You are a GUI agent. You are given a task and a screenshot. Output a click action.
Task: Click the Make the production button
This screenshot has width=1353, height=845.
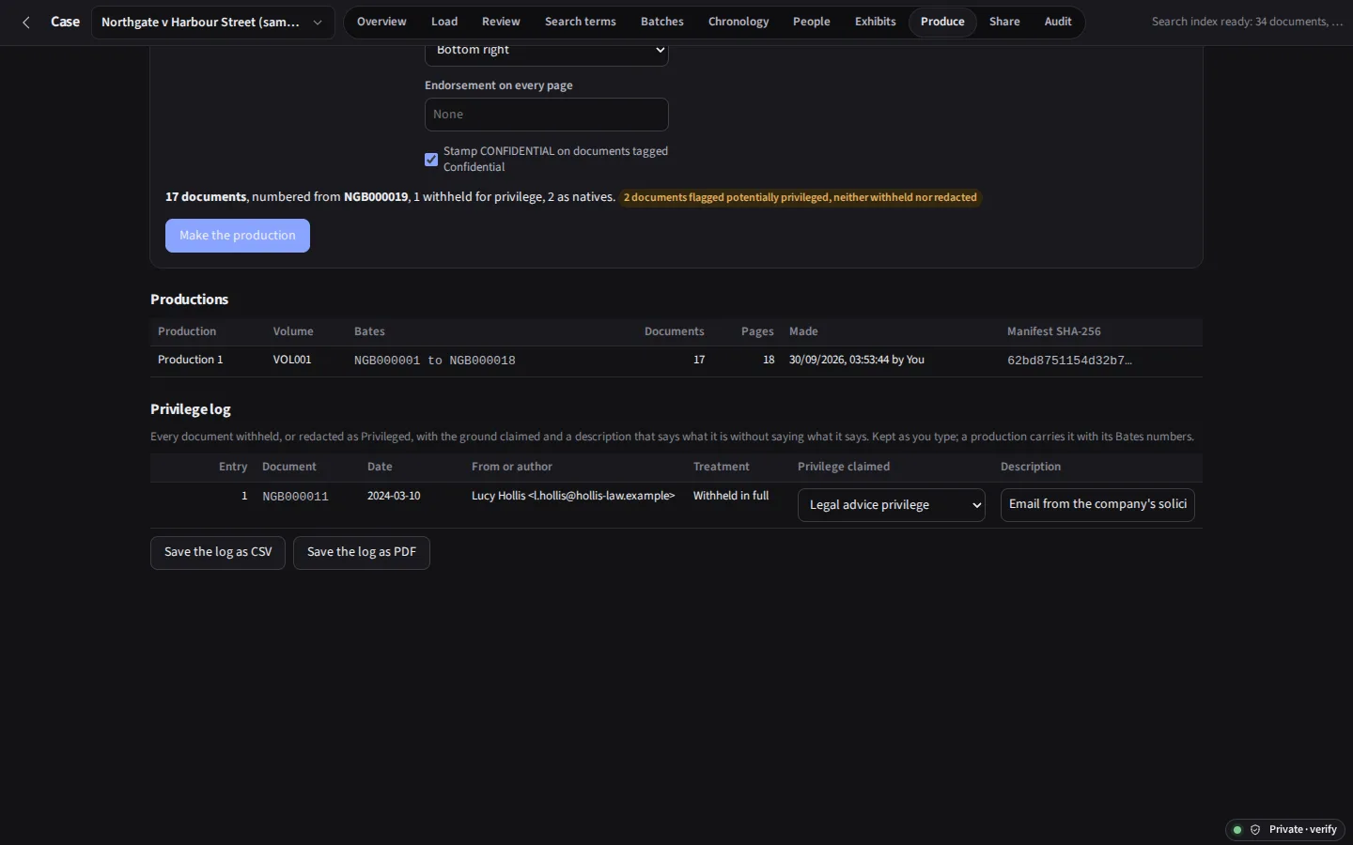[238, 236]
